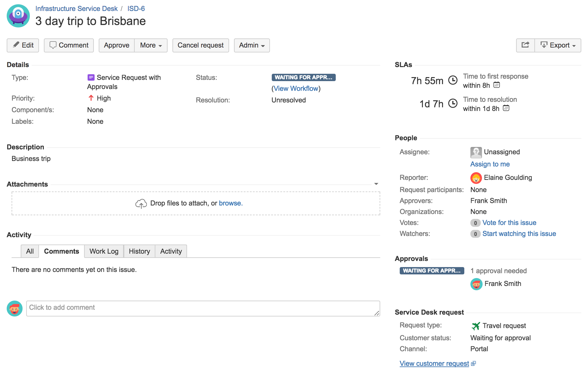Open the More dropdown menu

[151, 45]
